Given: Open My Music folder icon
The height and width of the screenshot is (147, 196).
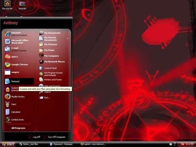Looking at the screenshot, I should (41, 50).
